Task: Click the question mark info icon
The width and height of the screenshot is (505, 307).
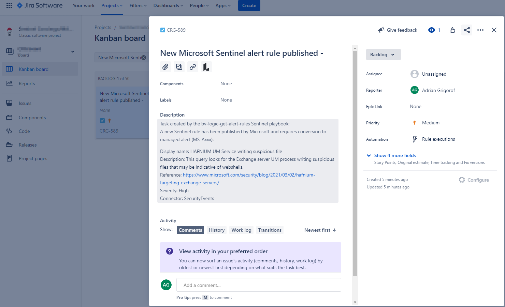Action: click(x=170, y=251)
